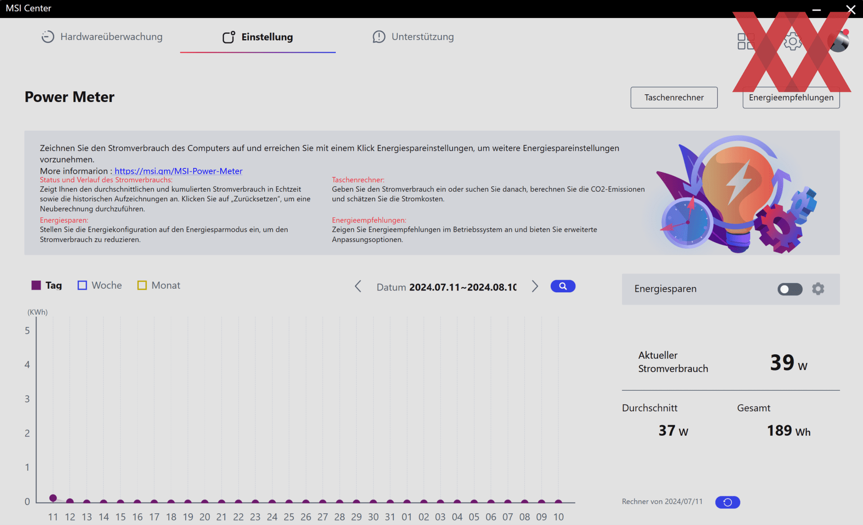Select the Tag view checkbox
The height and width of the screenshot is (525, 863).
click(36, 285)
